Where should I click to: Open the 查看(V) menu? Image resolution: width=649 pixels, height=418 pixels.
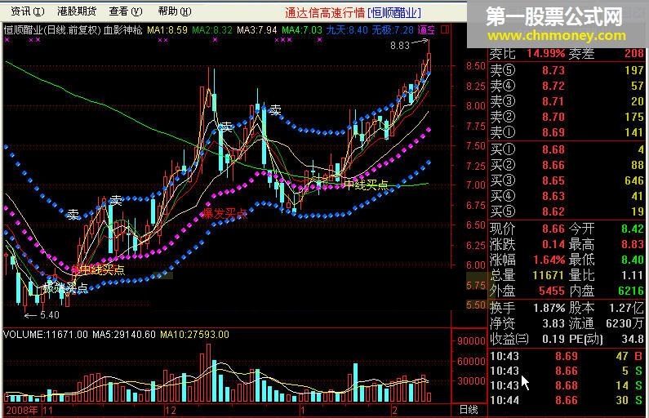tap(126, 11)
